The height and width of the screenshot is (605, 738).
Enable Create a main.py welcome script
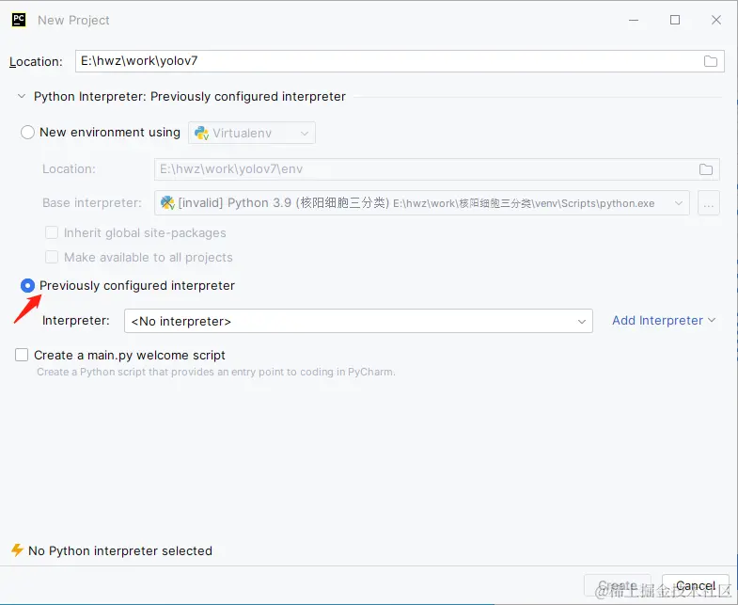(x=22, y=355)
